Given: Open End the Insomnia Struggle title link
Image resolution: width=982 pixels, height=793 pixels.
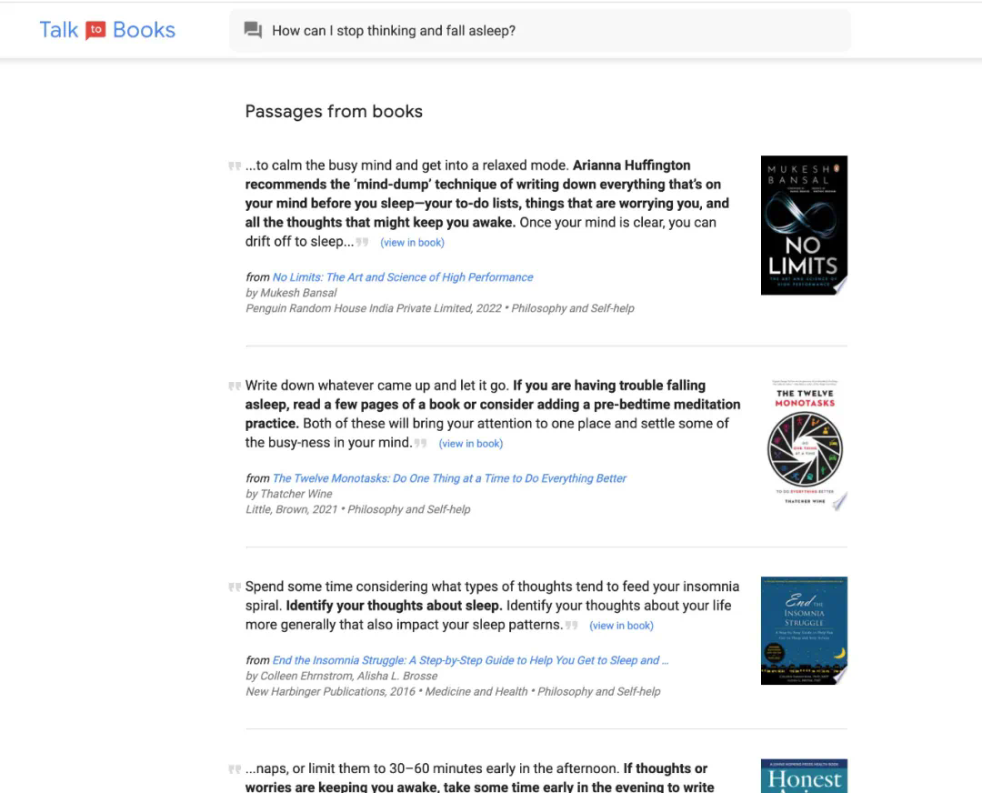Looking at the screenshot, I should click(470, 660).
